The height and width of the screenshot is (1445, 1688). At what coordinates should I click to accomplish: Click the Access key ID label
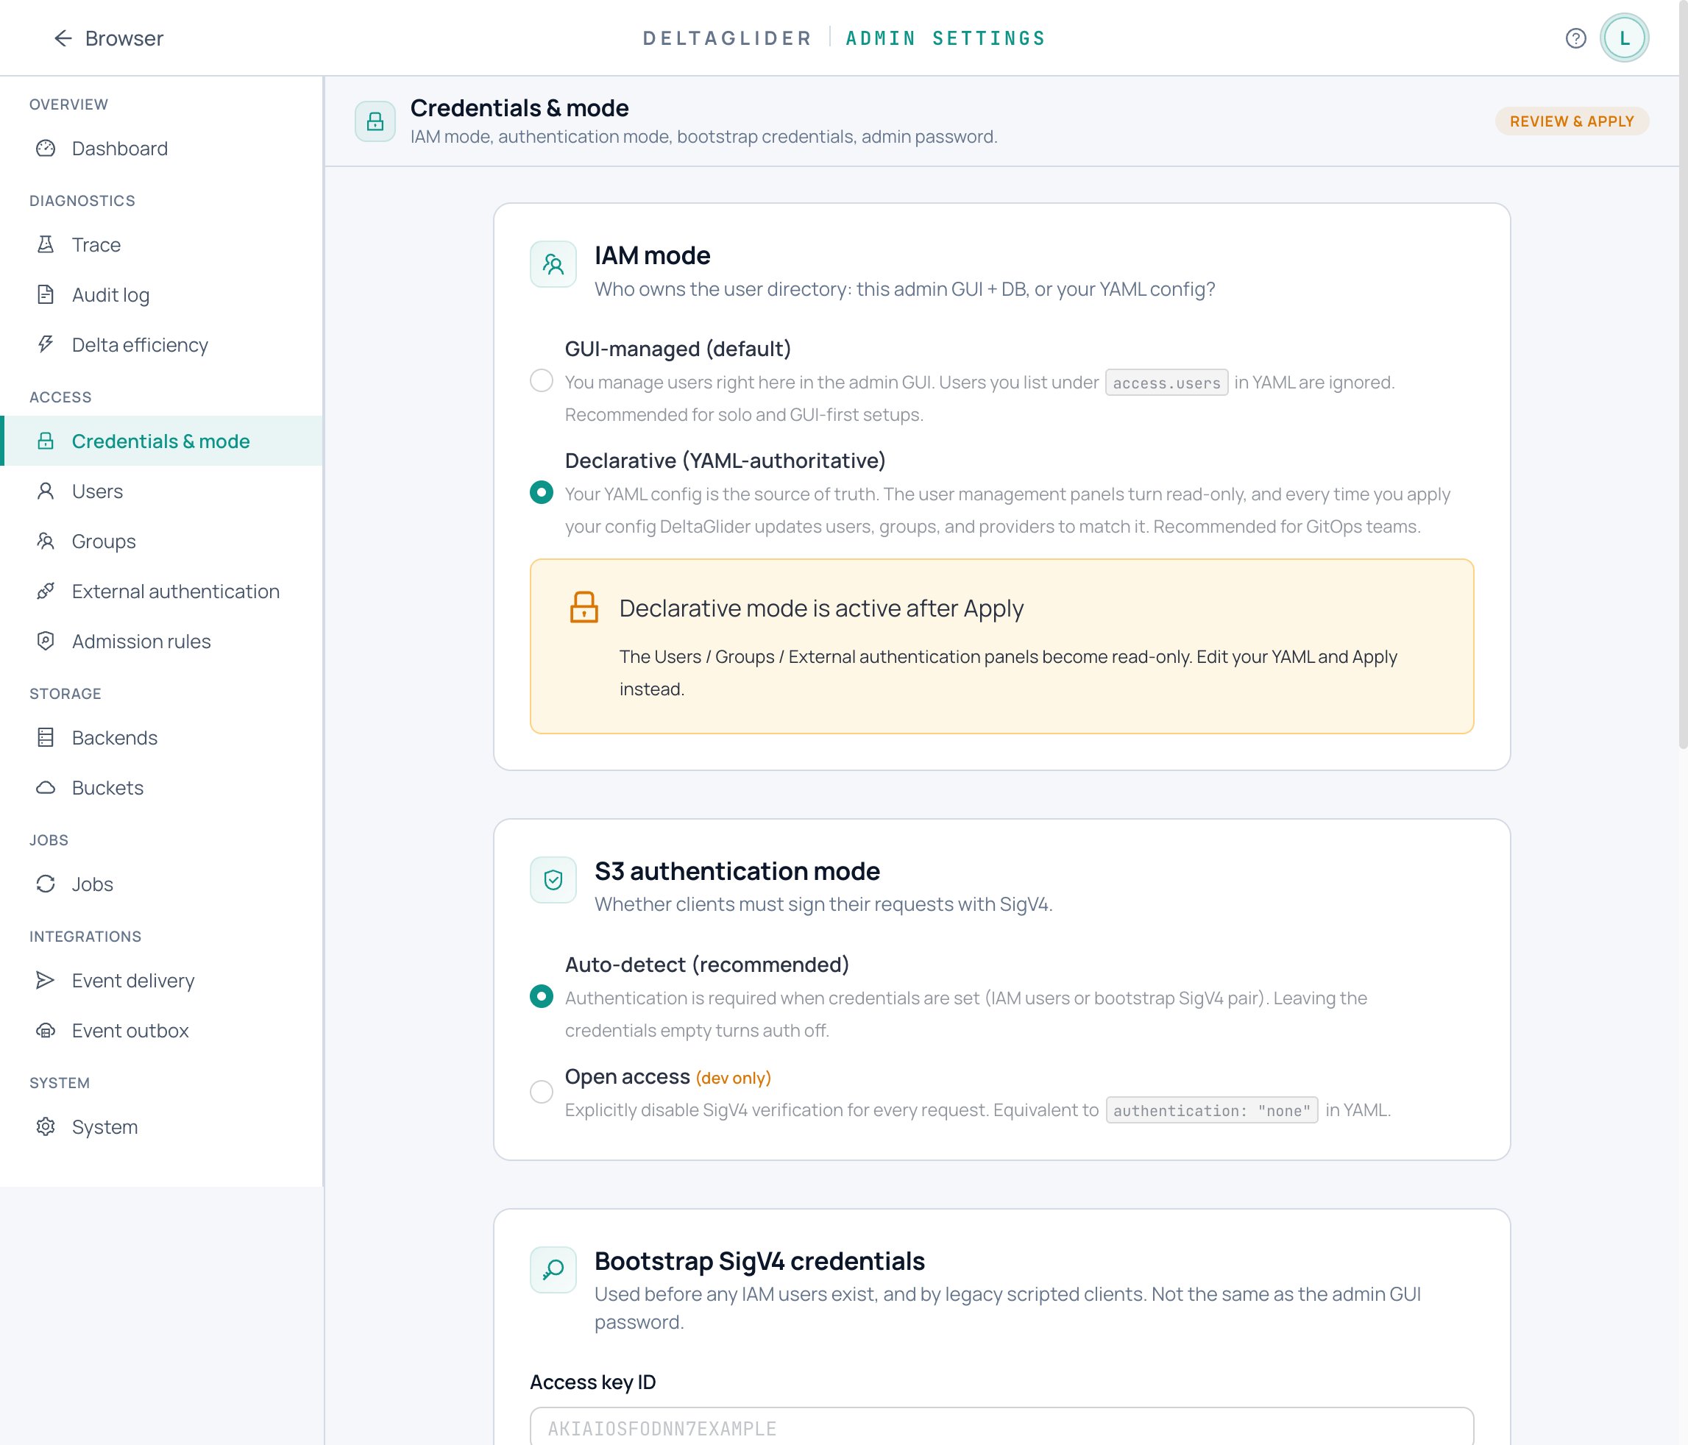click(x=592, y=1382)
